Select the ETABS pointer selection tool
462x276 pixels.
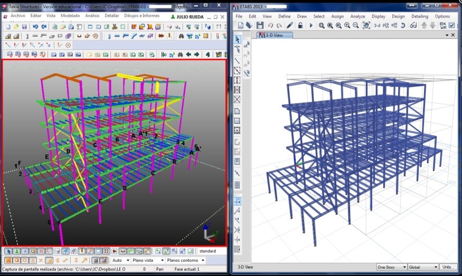(x=237, y=40)
